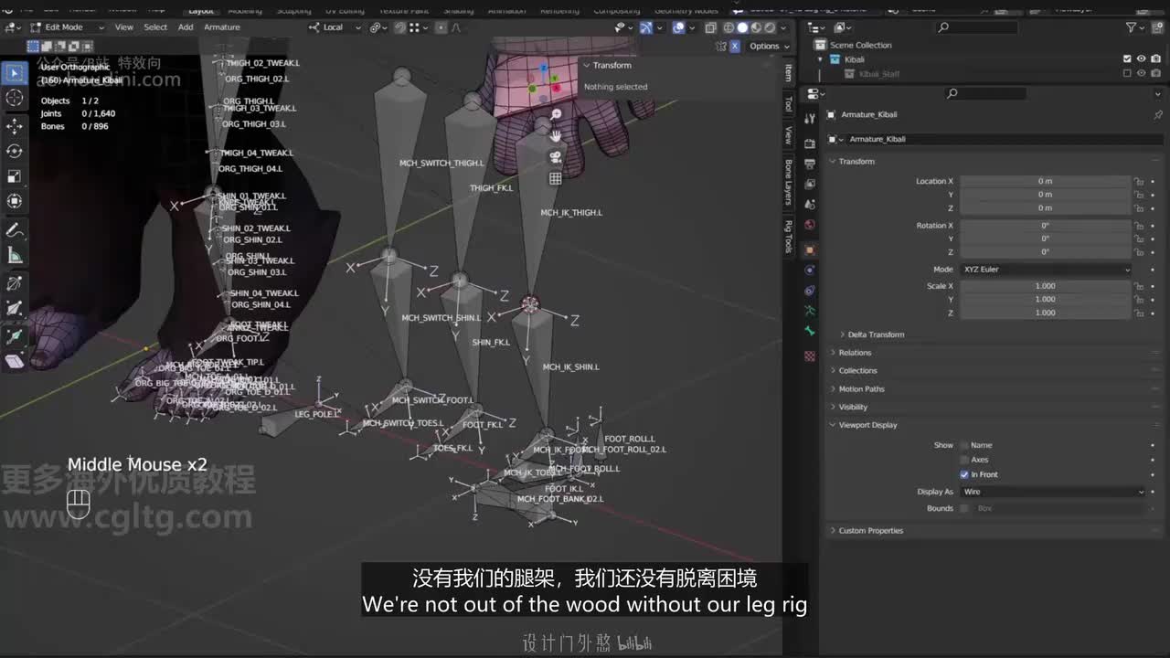The width and height of the screenshot is (1170, 658).
Task: Open the Armature menu
Action: (x=222, y=27)
